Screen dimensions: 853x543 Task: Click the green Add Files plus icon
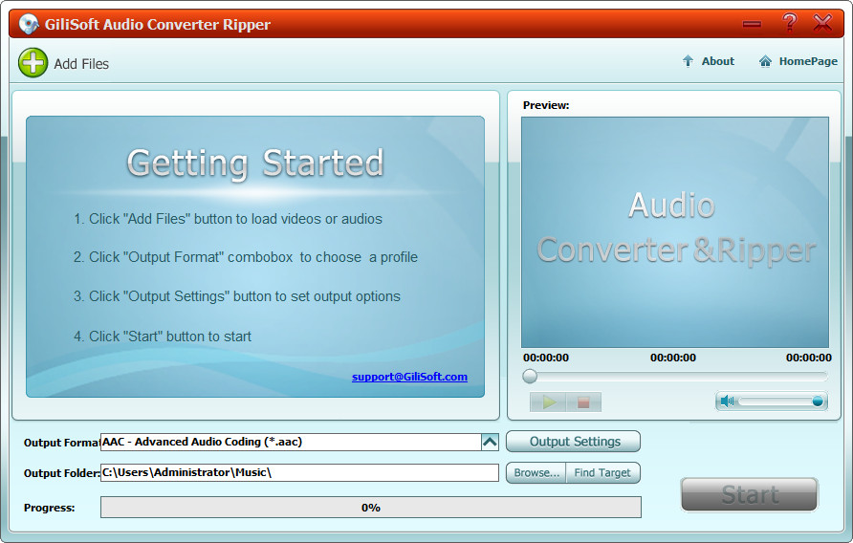click(33, 63)
